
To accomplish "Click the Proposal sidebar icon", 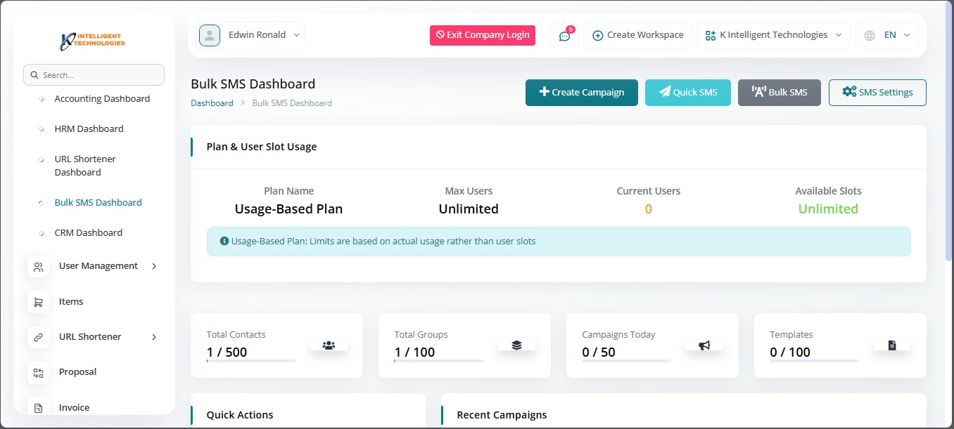I will (x=39, y=372).
